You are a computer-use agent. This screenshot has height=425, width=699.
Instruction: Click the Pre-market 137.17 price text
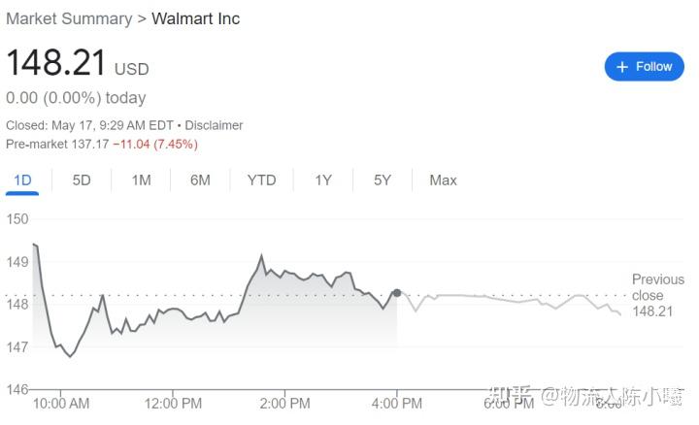(x=56, y=144)
